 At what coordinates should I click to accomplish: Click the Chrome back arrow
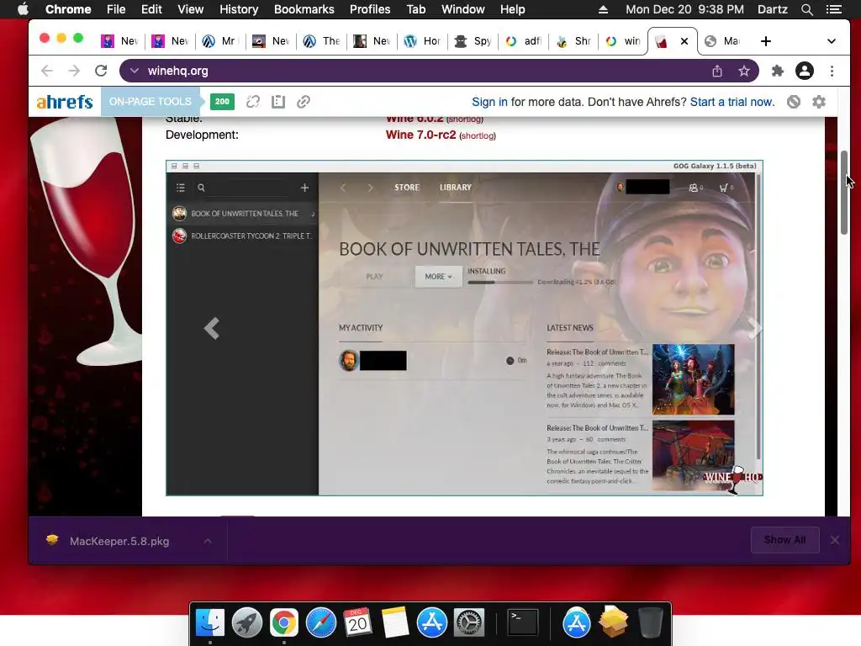click(47, 71)
